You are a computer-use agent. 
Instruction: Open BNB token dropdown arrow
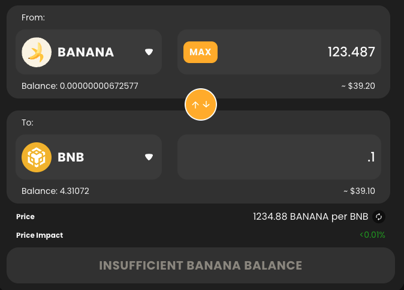click(x=149, y=157)
